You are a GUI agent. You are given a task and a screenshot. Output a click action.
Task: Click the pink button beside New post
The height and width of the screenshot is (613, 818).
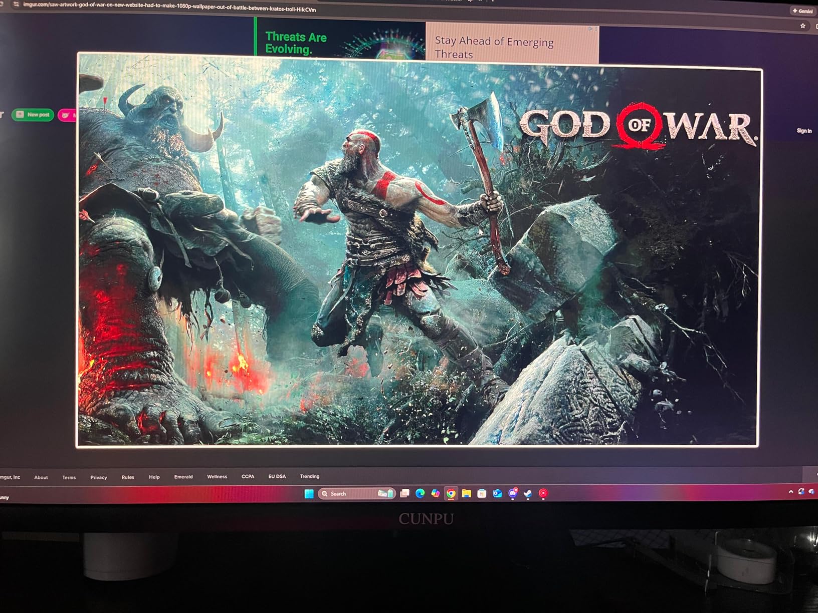67,115
